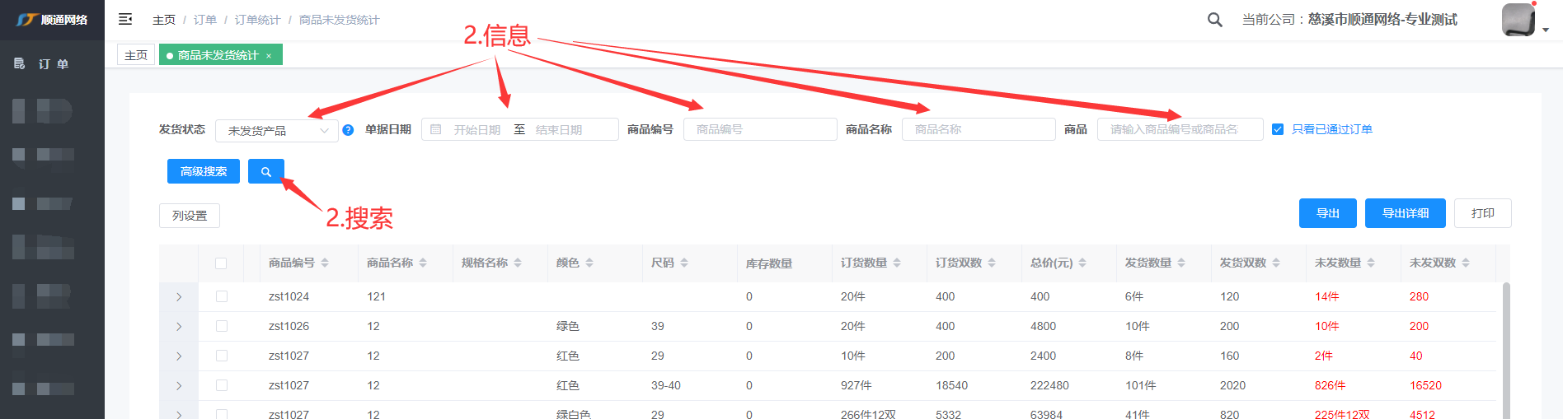Screen dimensions: 1563x419
Task: Open global search in top header
Action: 1214,20
